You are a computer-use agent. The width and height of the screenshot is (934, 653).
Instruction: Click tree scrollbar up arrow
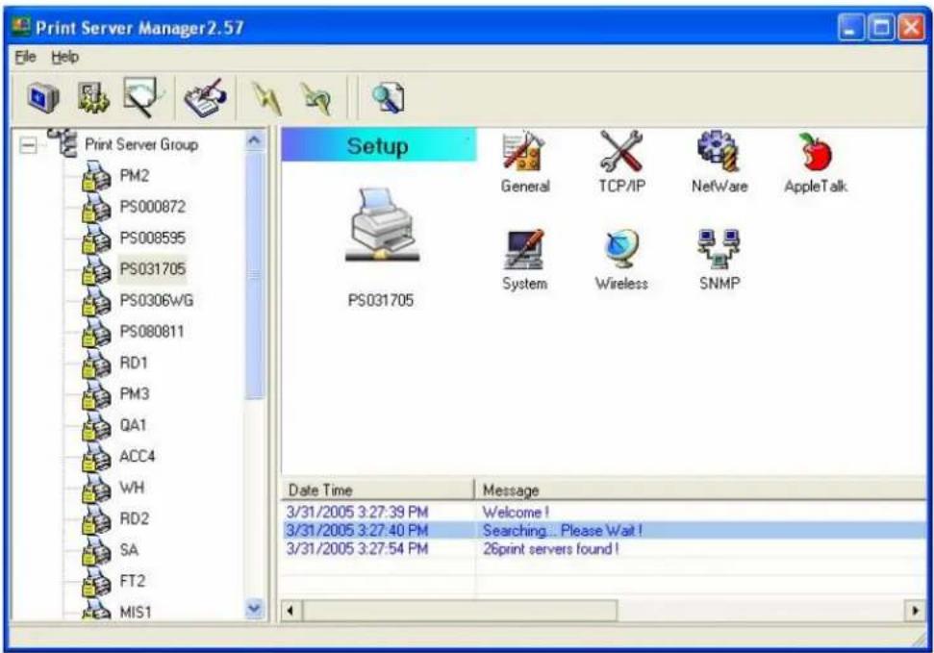pos(254,140)
